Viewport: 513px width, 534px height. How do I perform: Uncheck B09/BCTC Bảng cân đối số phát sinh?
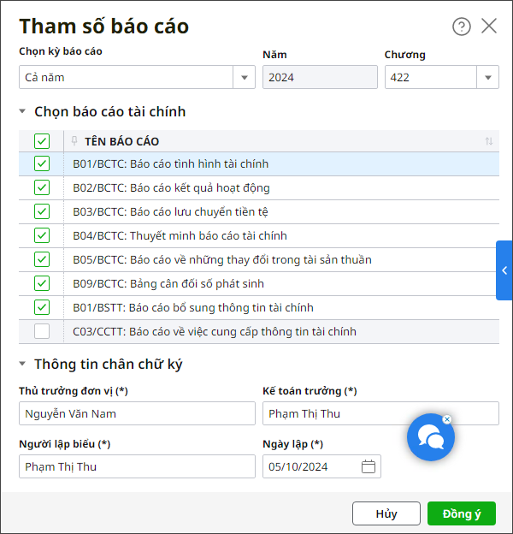pos(42,283)
